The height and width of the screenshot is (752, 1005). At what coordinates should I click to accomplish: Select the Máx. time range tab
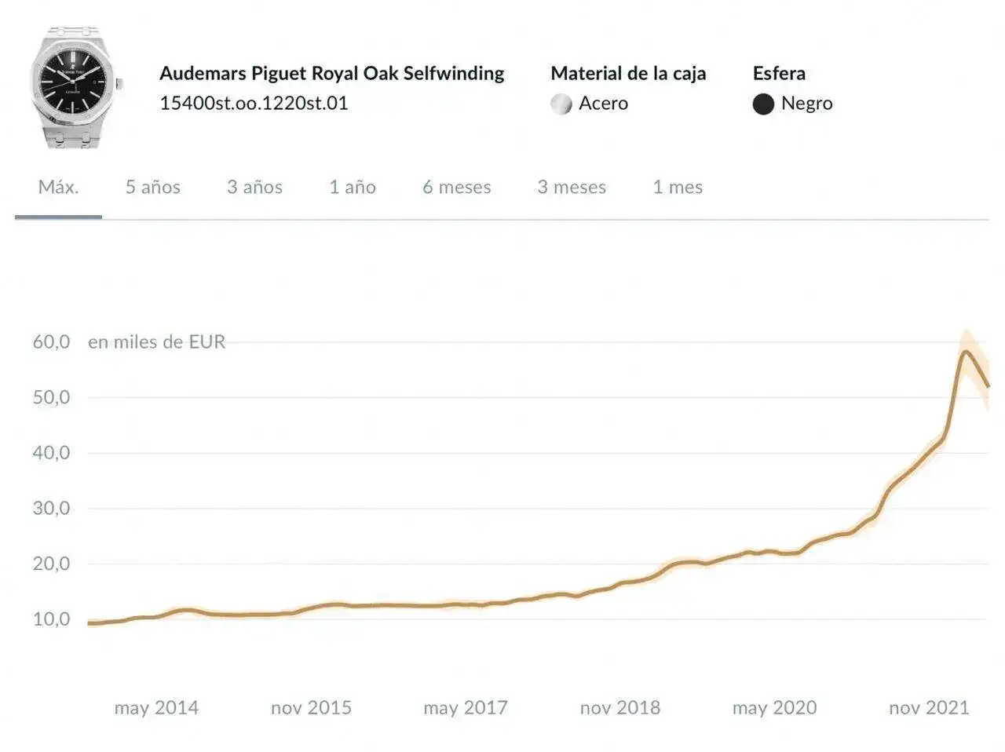[58, 187]
